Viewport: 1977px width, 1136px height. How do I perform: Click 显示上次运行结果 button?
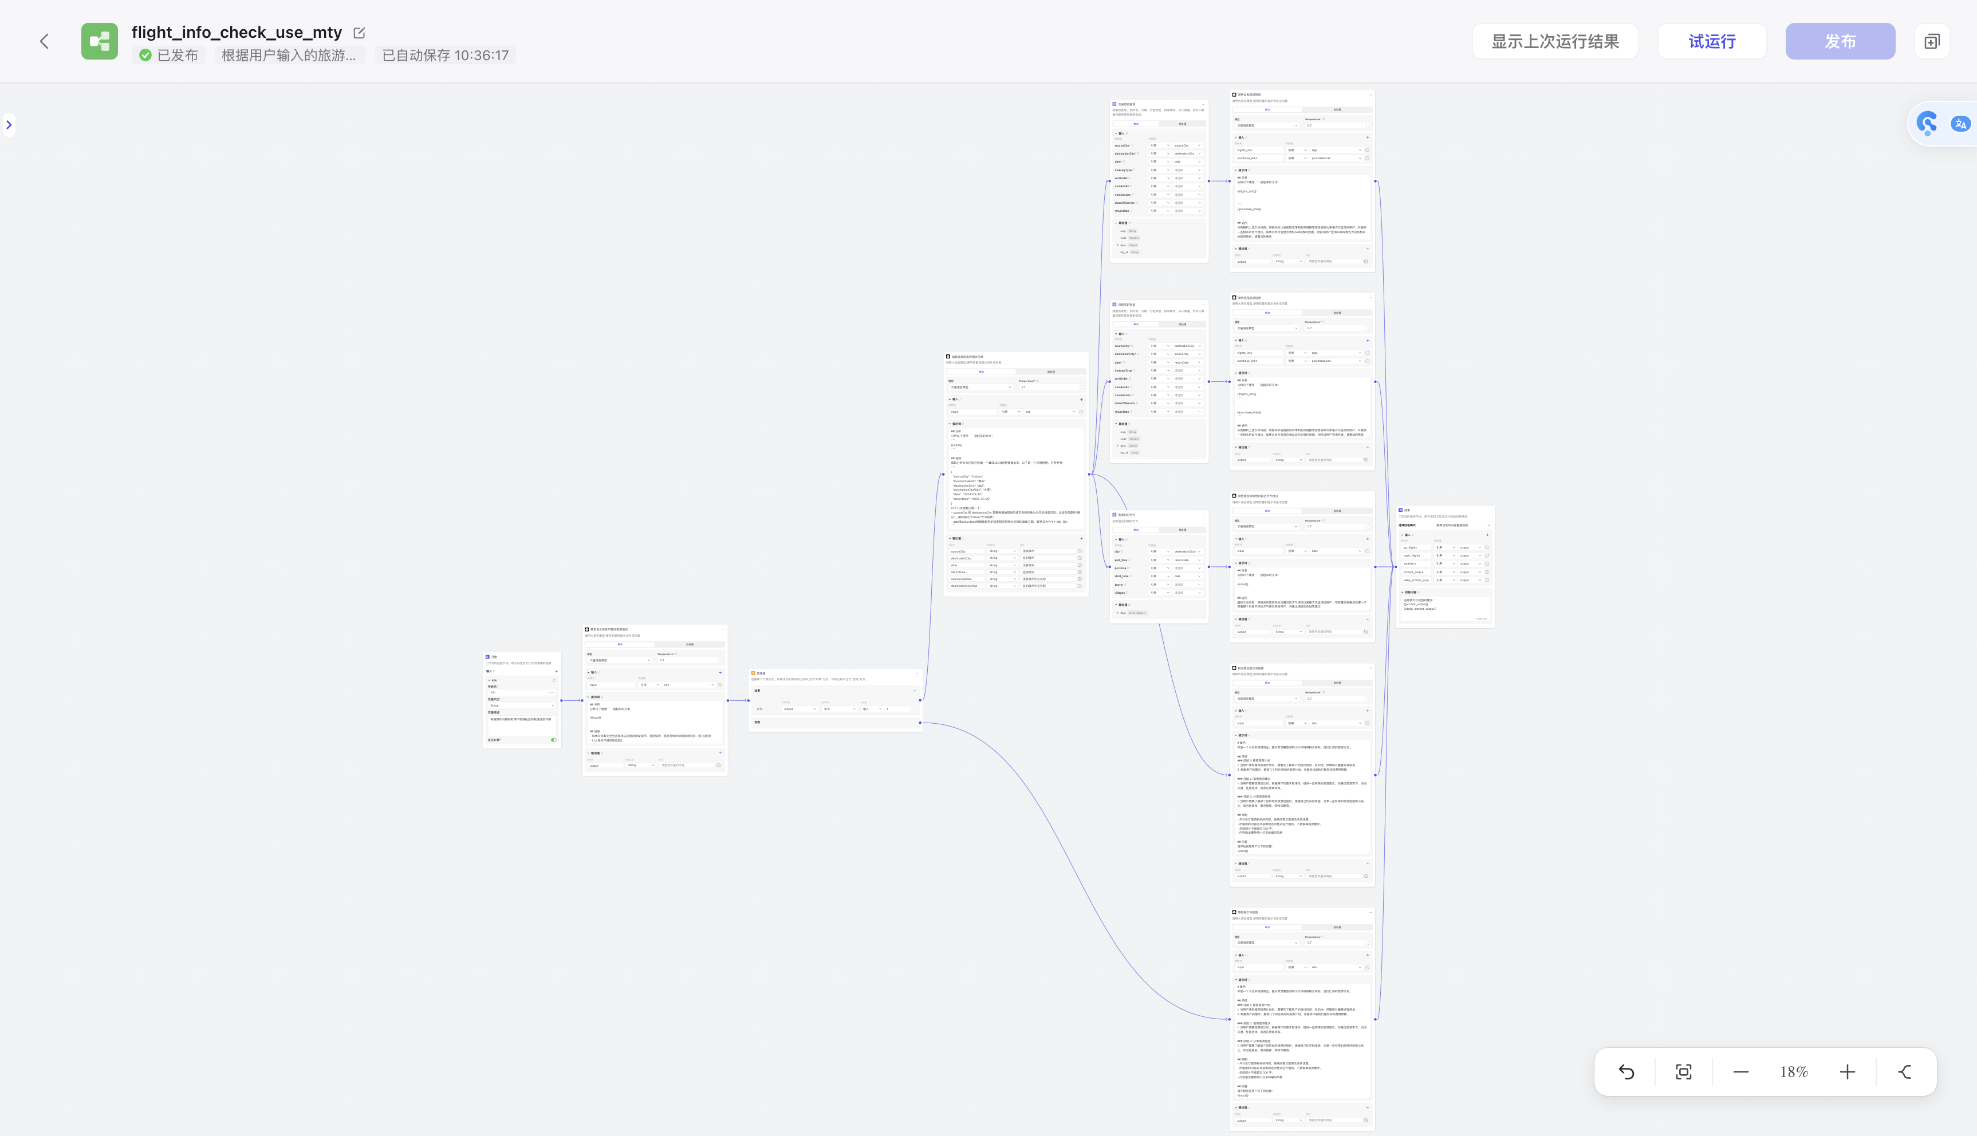[1554, 41]
